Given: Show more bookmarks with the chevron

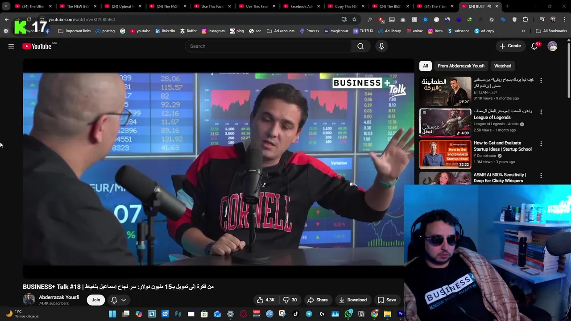Looking at the screenshot, I should click(x=523, y=31).
